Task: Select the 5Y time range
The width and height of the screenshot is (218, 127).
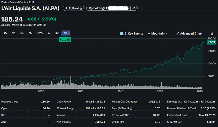Action: (57, 33)
